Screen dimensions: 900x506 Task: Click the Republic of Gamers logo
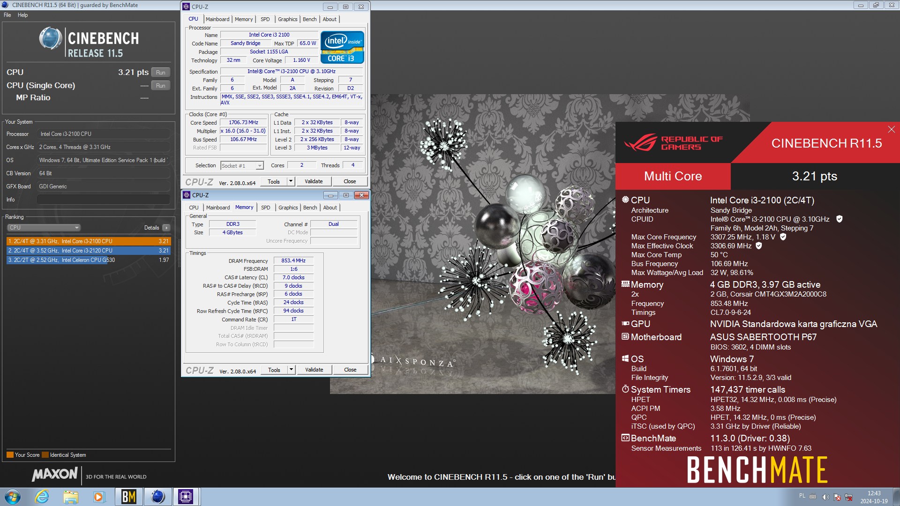[x=673, y=142]
